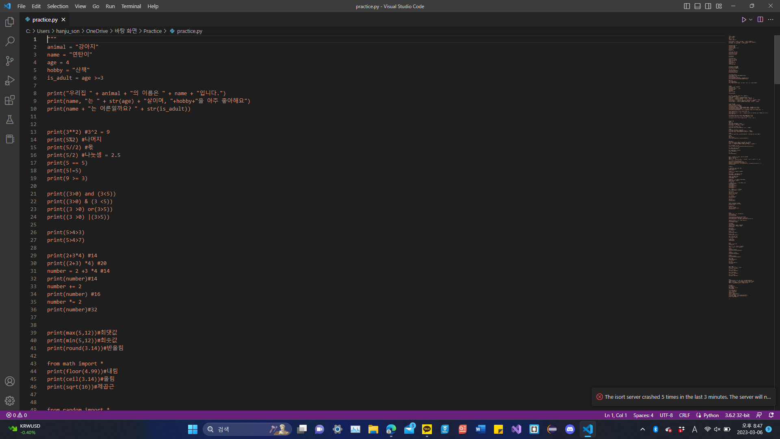Open the Extensions view

(x=10, y=100)
